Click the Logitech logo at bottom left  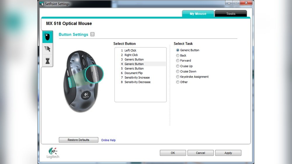pyautogui.click(x=53, y=153)
